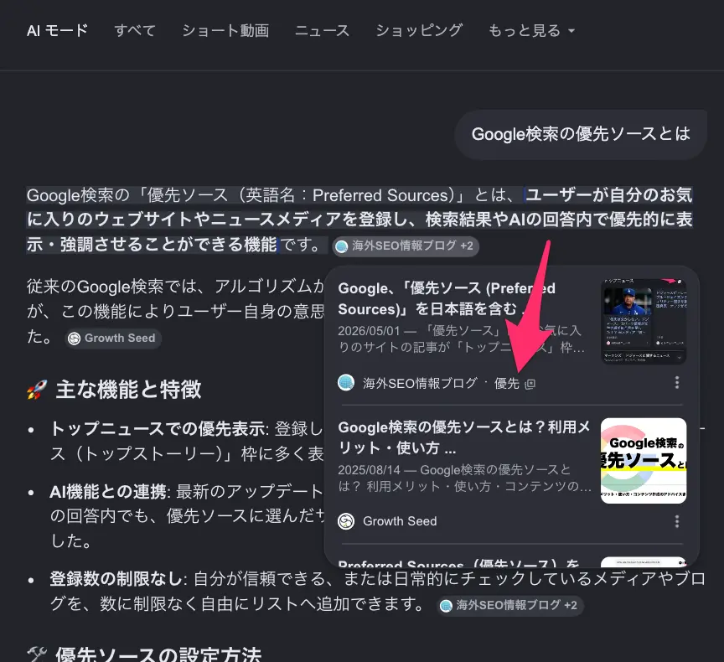Click the Google検索の優先ソース thumbnail image

click(x=644, y=460)
